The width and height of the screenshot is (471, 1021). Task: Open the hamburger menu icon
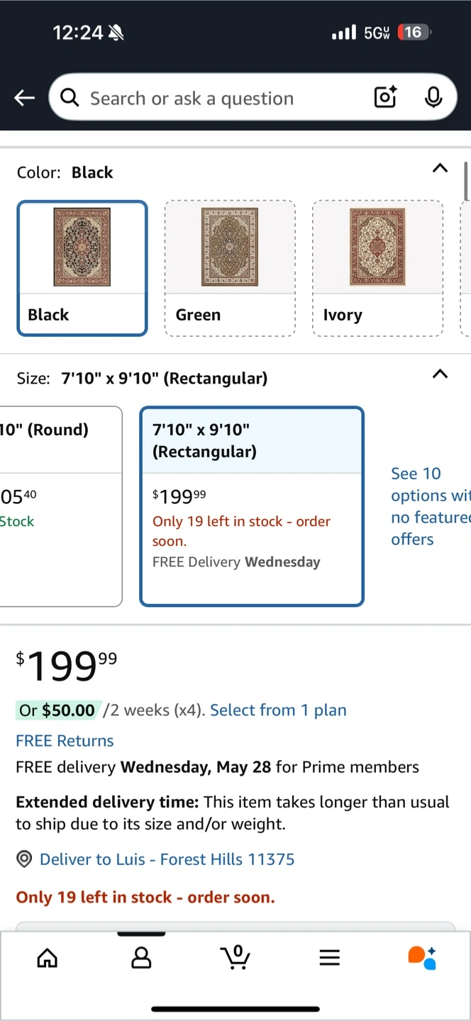tap(329, 958)
